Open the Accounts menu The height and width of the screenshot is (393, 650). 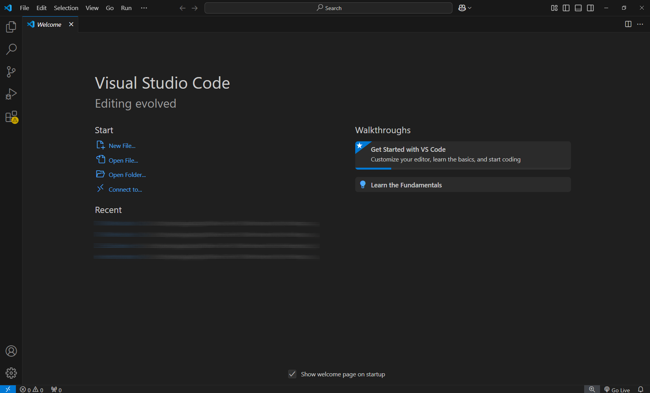pos(11,351)
